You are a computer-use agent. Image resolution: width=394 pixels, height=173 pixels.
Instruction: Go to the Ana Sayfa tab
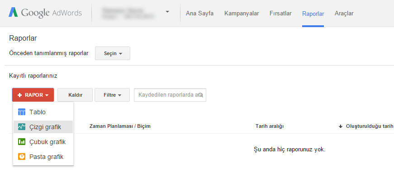pyautogui.click(x=199, y=13)
